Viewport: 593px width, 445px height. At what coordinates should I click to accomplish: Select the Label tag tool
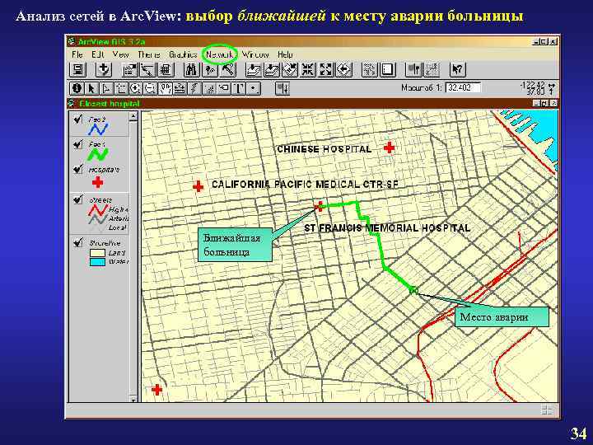click(x=224, y=88)
